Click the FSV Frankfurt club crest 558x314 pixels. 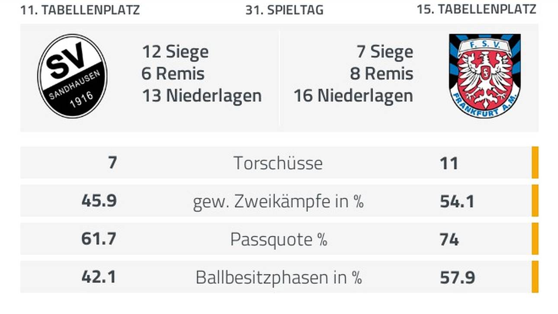click(484, 76)
